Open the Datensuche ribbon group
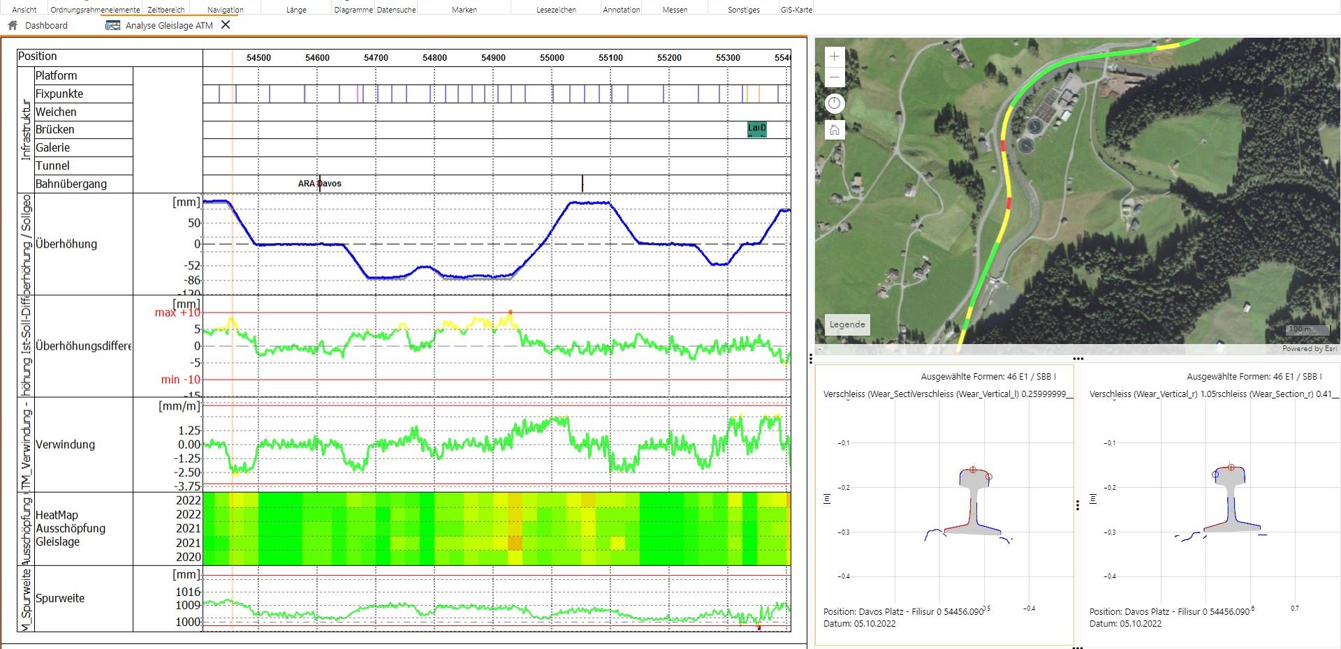The height and width of the screenshot is (649, 1341). pyautogui.click(x=396, y=10)
